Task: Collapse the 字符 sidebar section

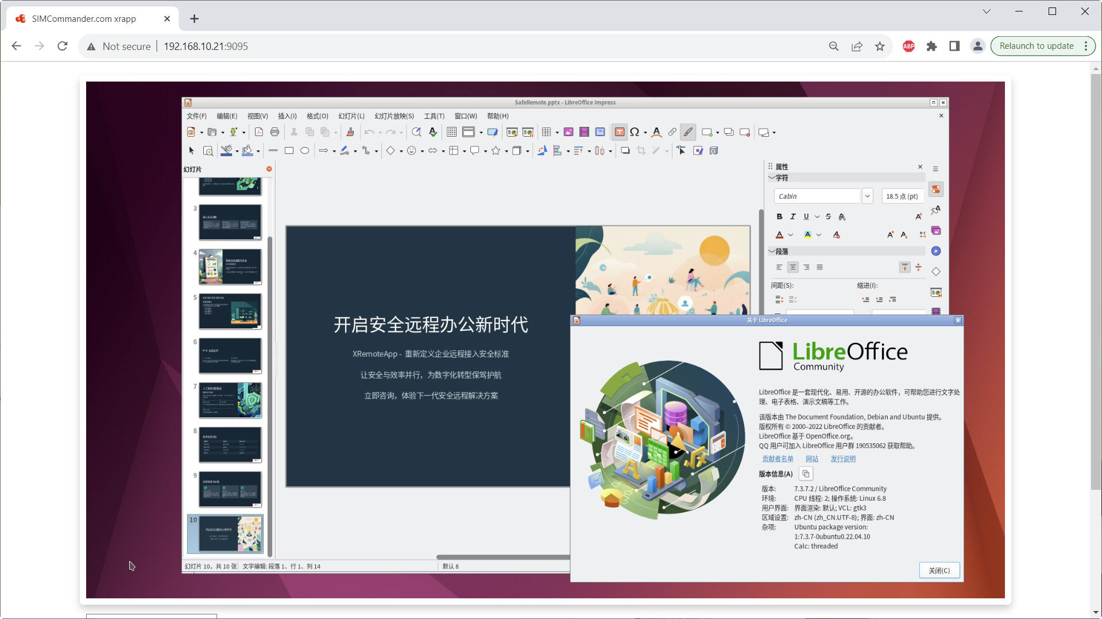Action: [x=772, y=178]
